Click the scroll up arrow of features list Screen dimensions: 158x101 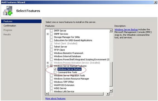[111, 31]
